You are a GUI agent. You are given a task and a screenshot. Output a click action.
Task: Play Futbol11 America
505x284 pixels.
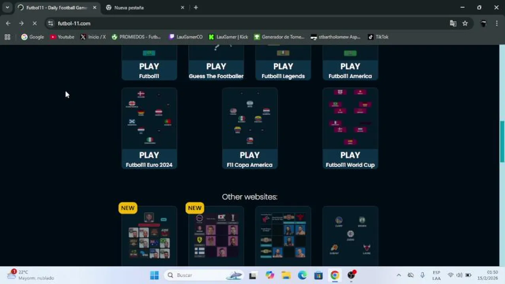350,70
